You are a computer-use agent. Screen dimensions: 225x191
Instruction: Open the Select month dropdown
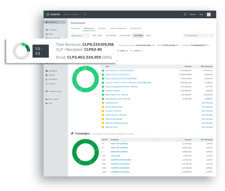[80, 35]
